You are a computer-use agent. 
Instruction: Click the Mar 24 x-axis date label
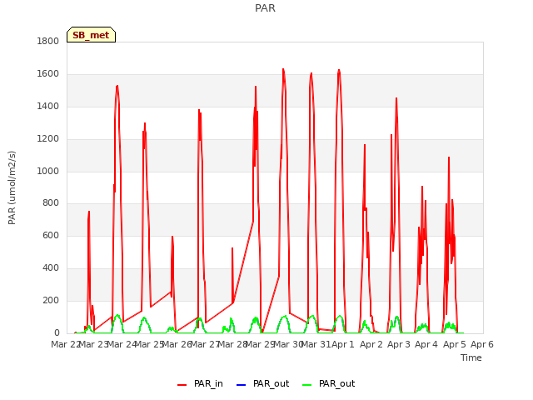[x=122, y=344]
